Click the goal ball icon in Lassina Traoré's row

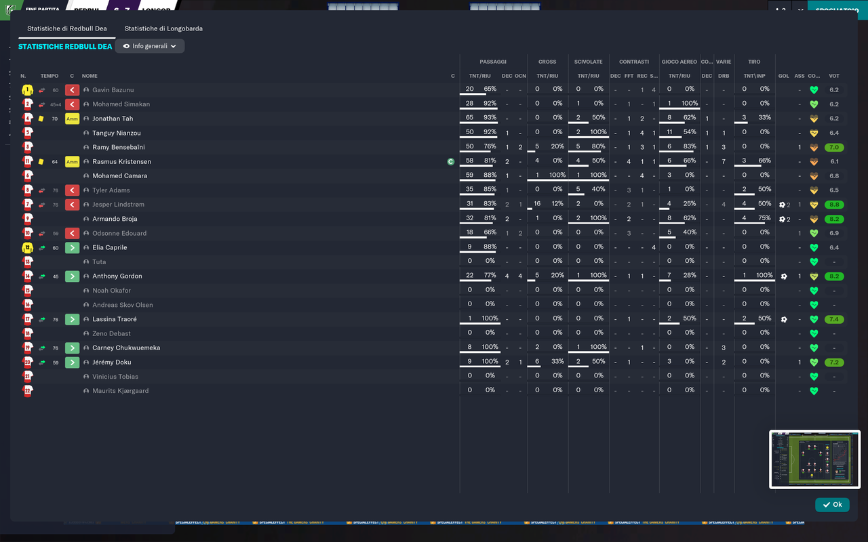pyautogui.click(x=784, y=319)
